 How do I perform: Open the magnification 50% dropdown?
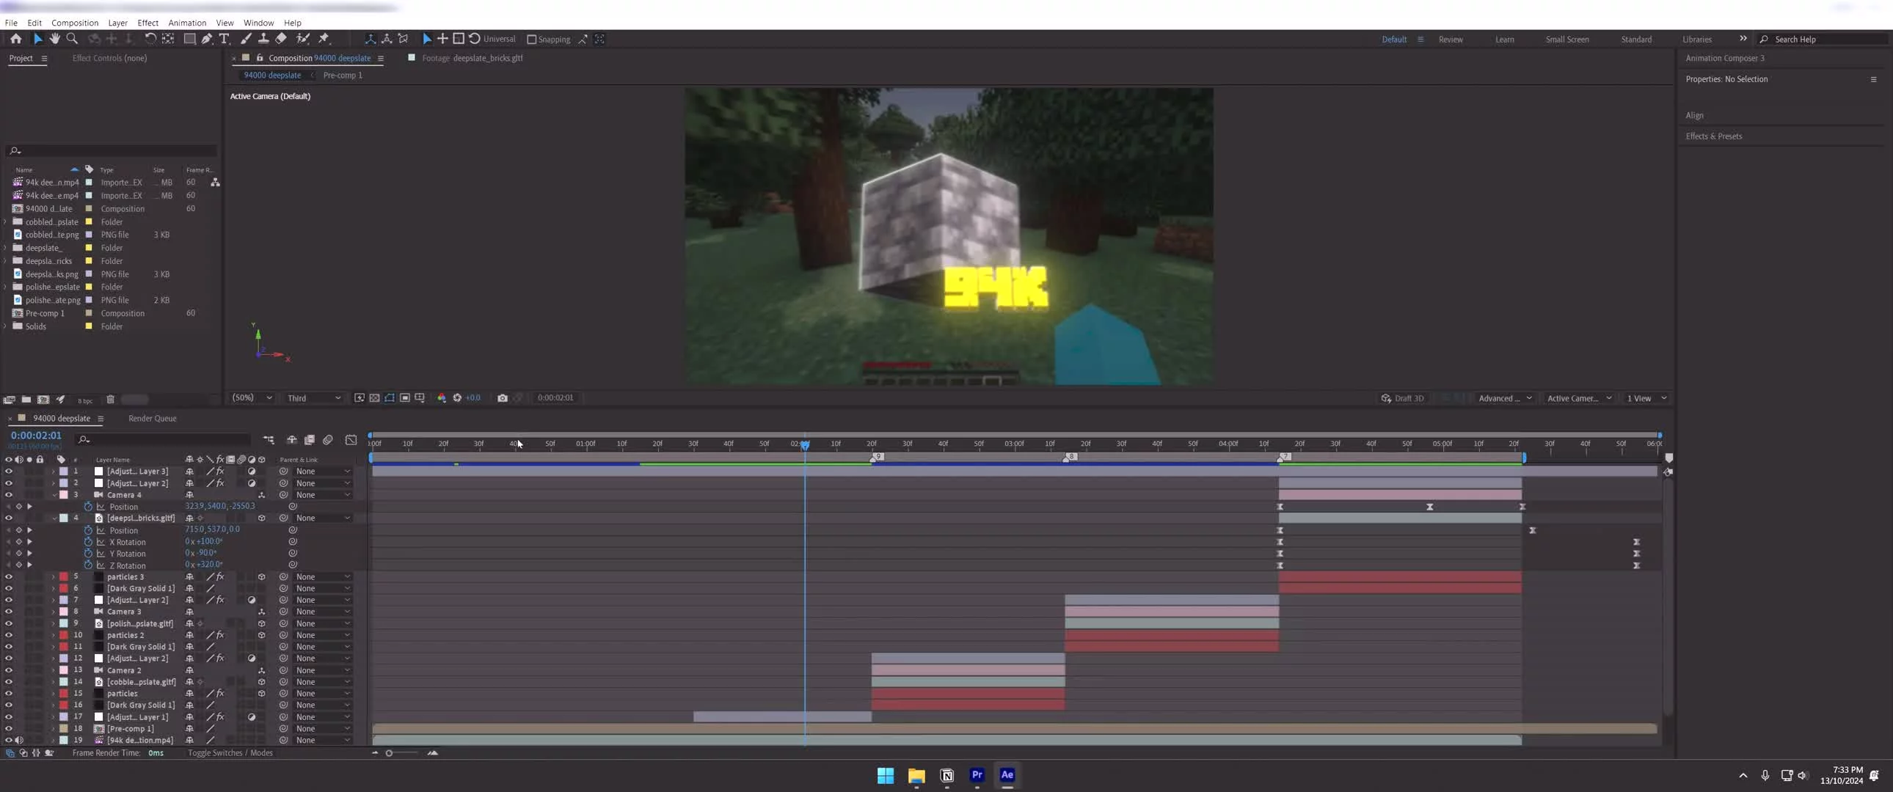pyautogui.click(x=252, y=398)
